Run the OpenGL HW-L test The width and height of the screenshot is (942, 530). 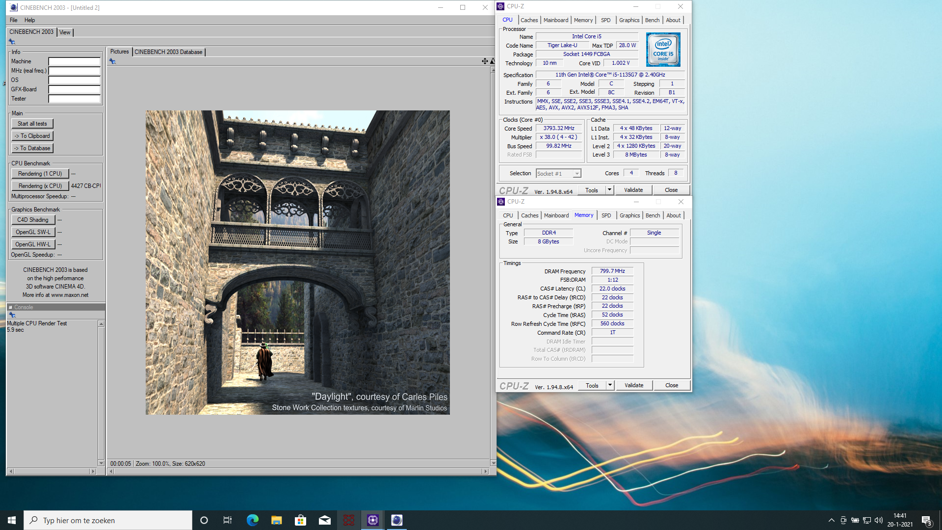click(x=33, y=244)
